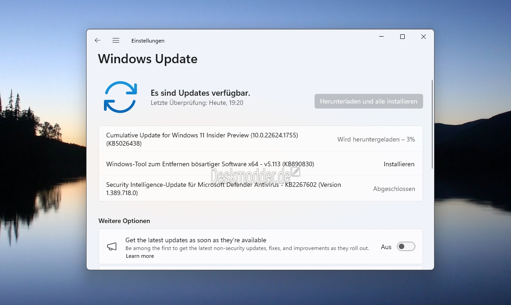Click Installieren for KB890830 tool
Viewport: 511px width, 305px height.
399,164
